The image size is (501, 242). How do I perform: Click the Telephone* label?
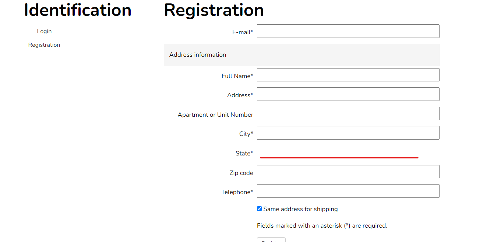point(237,192)
